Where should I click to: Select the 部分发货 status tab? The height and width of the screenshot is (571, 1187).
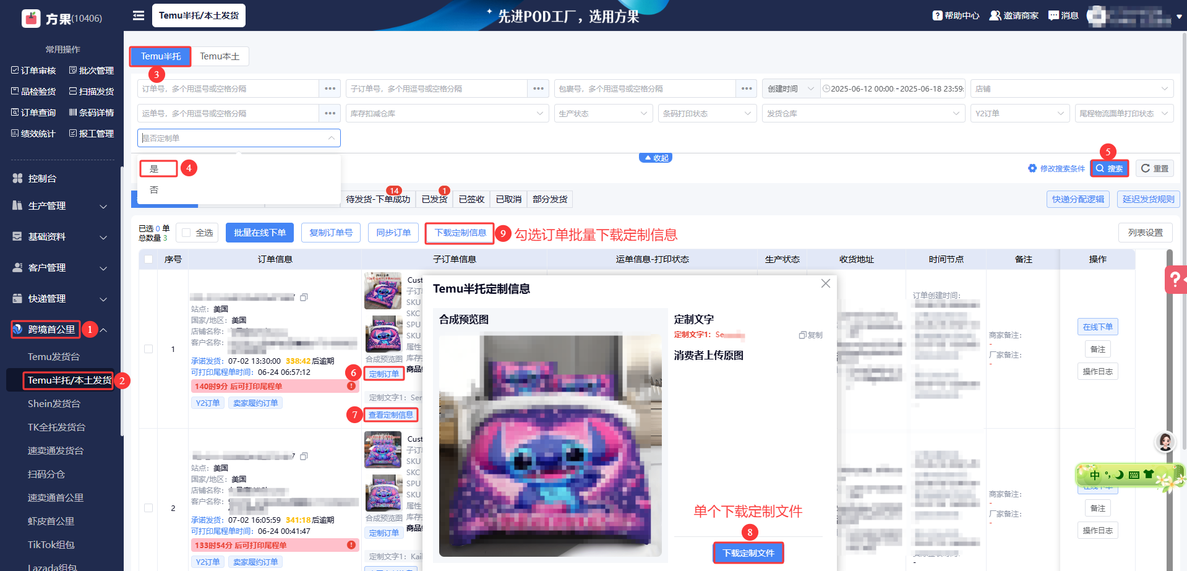[550, 199]
